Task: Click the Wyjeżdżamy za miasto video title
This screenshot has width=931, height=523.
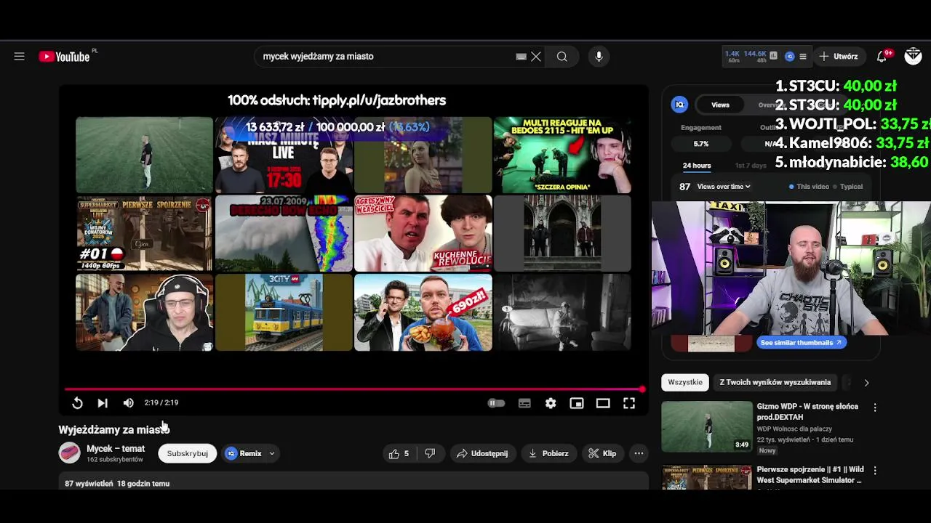Action: 113,430
